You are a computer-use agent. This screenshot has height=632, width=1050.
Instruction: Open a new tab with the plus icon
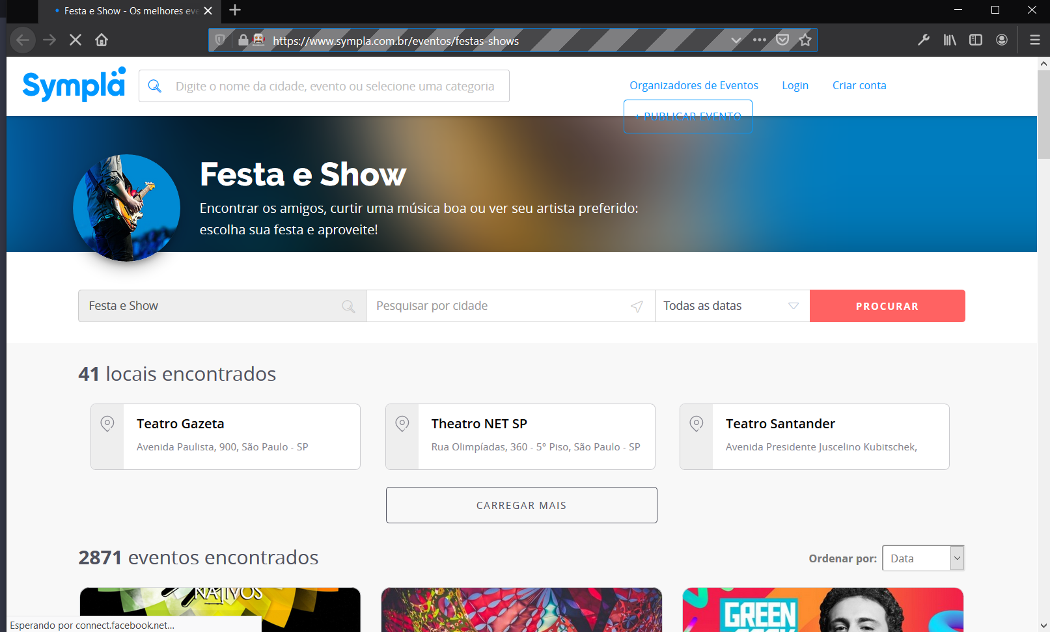coord(235,10)
